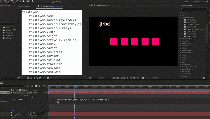Expand the Distort effects category
The width and height of the screenshot is (210, 119).
181,13
